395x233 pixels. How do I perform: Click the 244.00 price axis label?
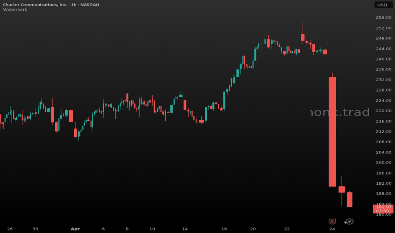coord(384,49)
